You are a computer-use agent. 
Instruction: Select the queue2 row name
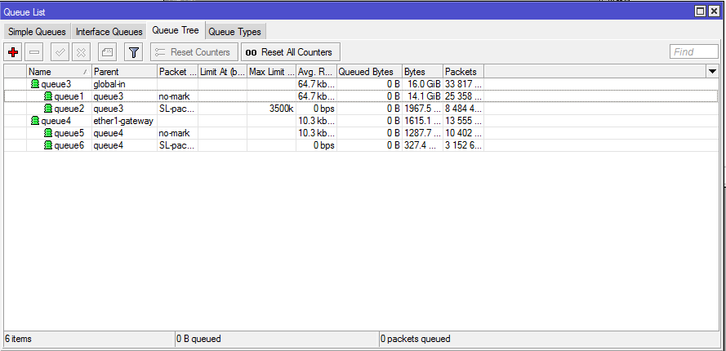point(69,109)
